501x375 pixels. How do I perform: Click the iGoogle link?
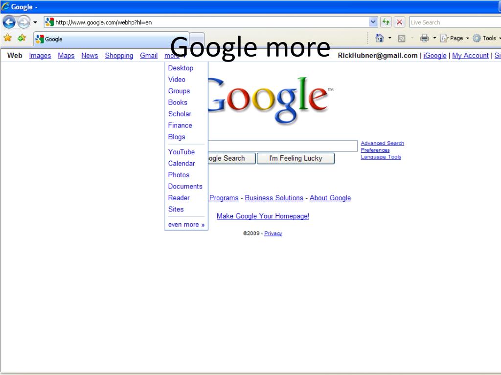point(435,56)
